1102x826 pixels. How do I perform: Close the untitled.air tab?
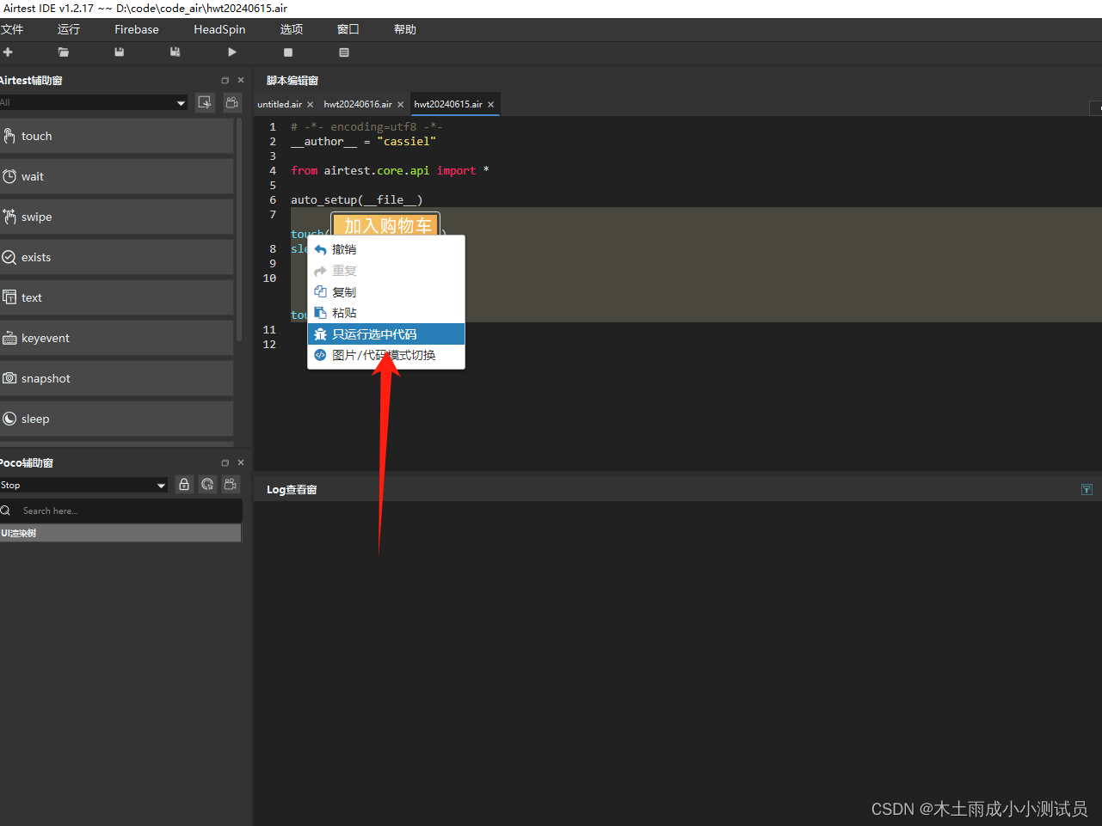point(311,105)
